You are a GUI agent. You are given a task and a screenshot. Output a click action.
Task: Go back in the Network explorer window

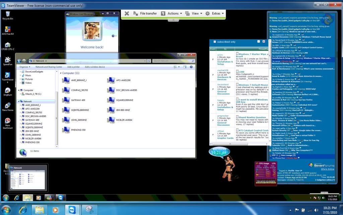coord(19,61)
